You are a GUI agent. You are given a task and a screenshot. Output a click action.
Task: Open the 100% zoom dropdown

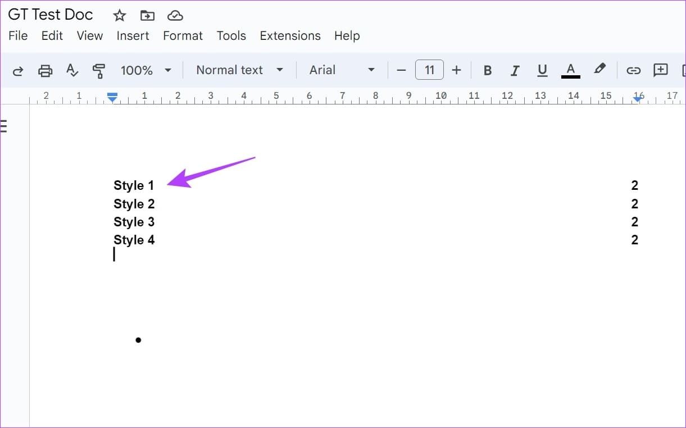pyautogui.click(x=146, y=70)
